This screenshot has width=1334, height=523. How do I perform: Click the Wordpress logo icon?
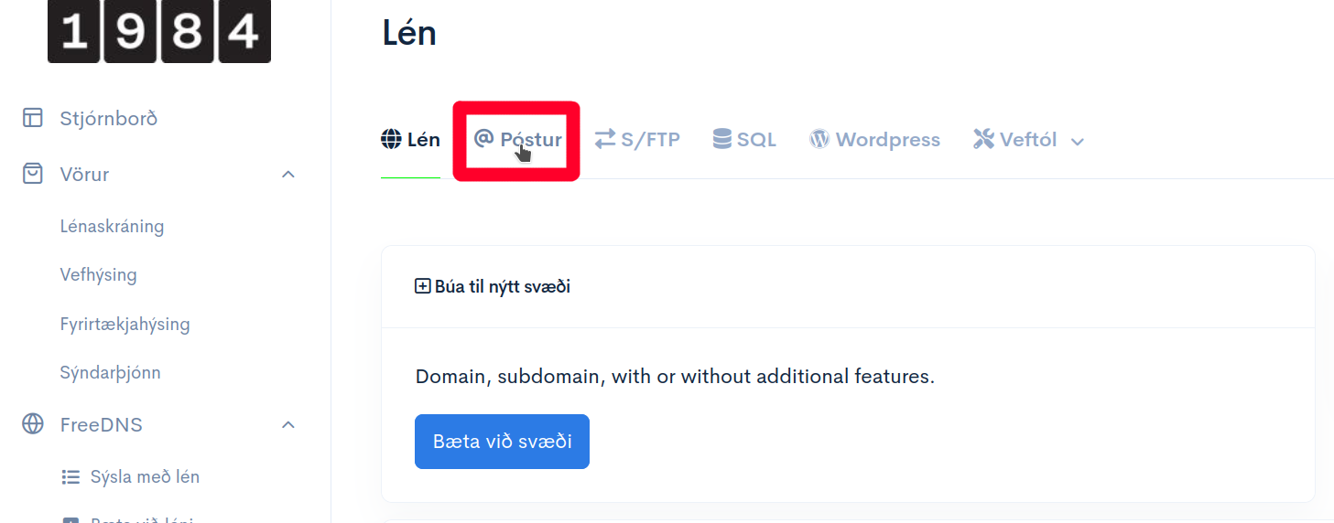click(819, 139)
